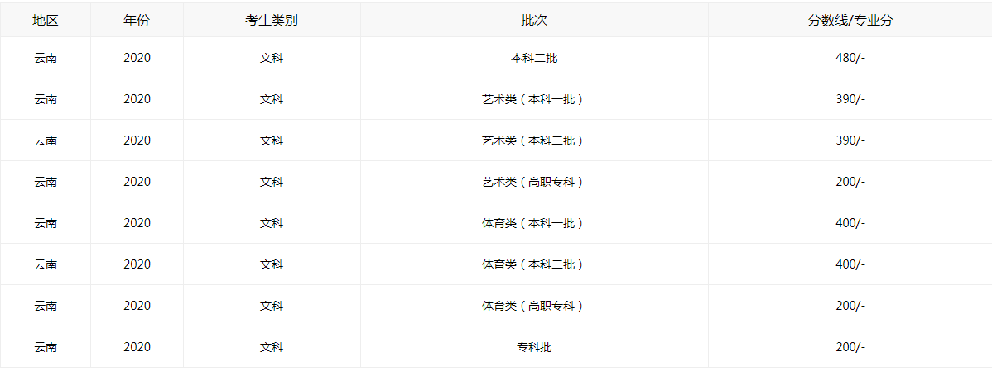Click the 390/- score in 艺术类(本科一批) row

coord(850,99)
